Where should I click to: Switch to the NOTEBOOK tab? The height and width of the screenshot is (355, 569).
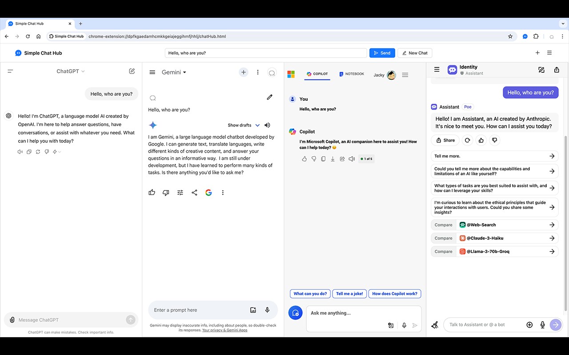[352, 74]
